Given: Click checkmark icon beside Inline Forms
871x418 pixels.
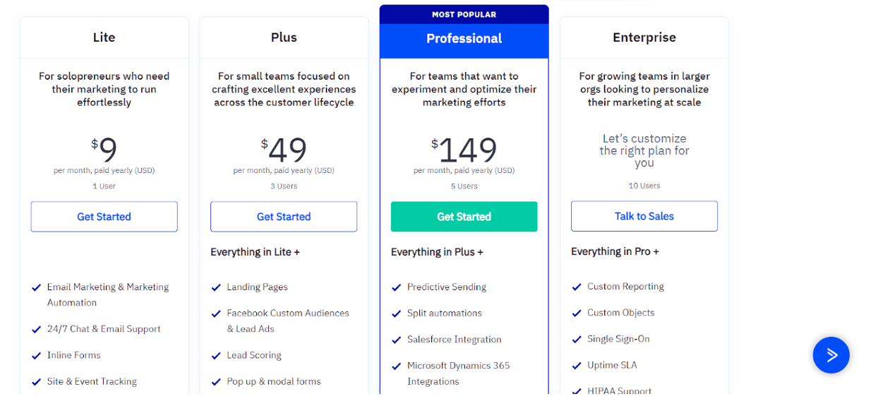Looking at the screenshot, I should (36, 355).
